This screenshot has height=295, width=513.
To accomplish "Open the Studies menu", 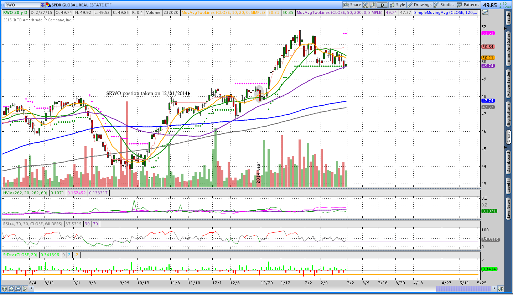I will point(444,5).
